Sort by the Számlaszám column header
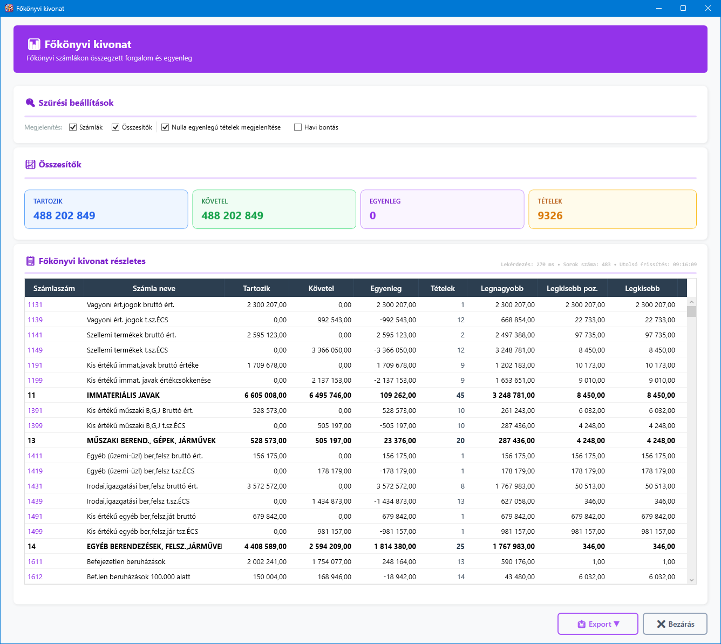Image resolution: width=721 pixels, height=644 pixels. click(54, 288)
